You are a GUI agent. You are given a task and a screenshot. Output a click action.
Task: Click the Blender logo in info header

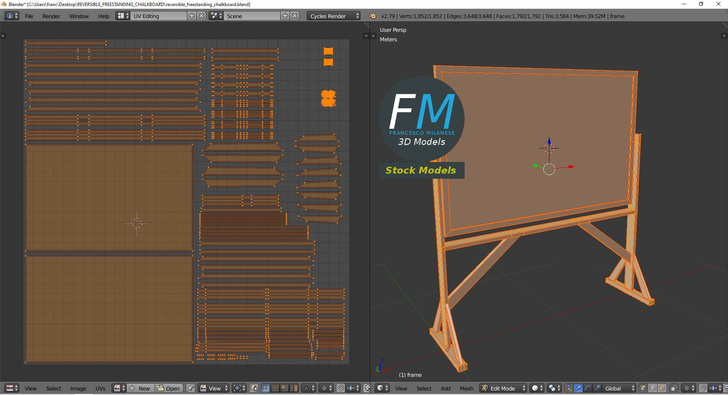(373, 16)
